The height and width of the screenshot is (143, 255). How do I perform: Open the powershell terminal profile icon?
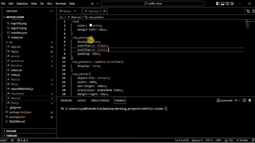click(218, 100)
